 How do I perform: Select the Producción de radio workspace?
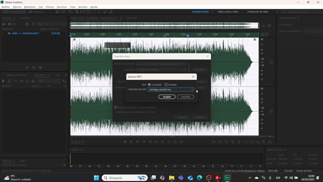[x=258, y=12]
